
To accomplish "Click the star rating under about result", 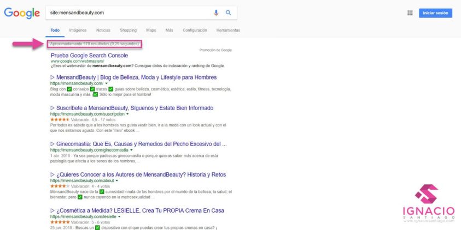I will pos(60,186).
